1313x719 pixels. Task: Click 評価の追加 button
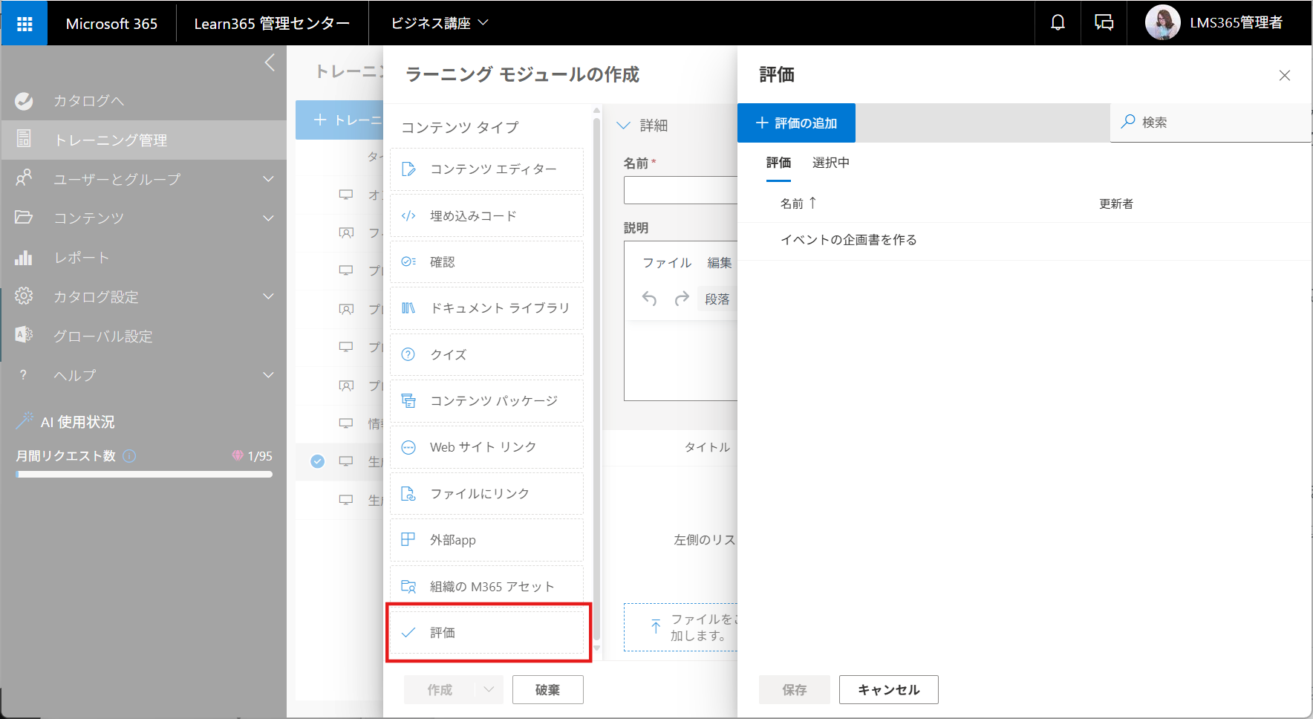796,123
